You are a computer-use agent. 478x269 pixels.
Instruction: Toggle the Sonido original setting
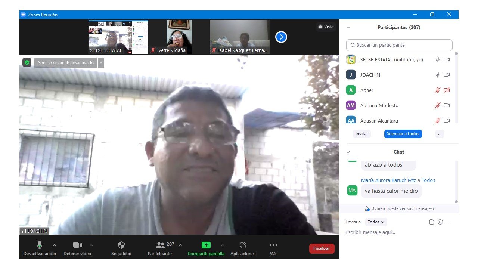click(x=66, y=63)
